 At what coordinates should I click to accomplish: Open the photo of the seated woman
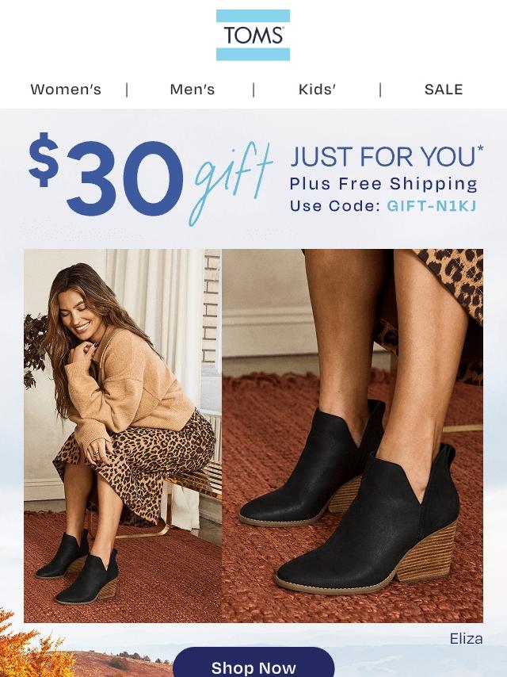click(123, 436)
